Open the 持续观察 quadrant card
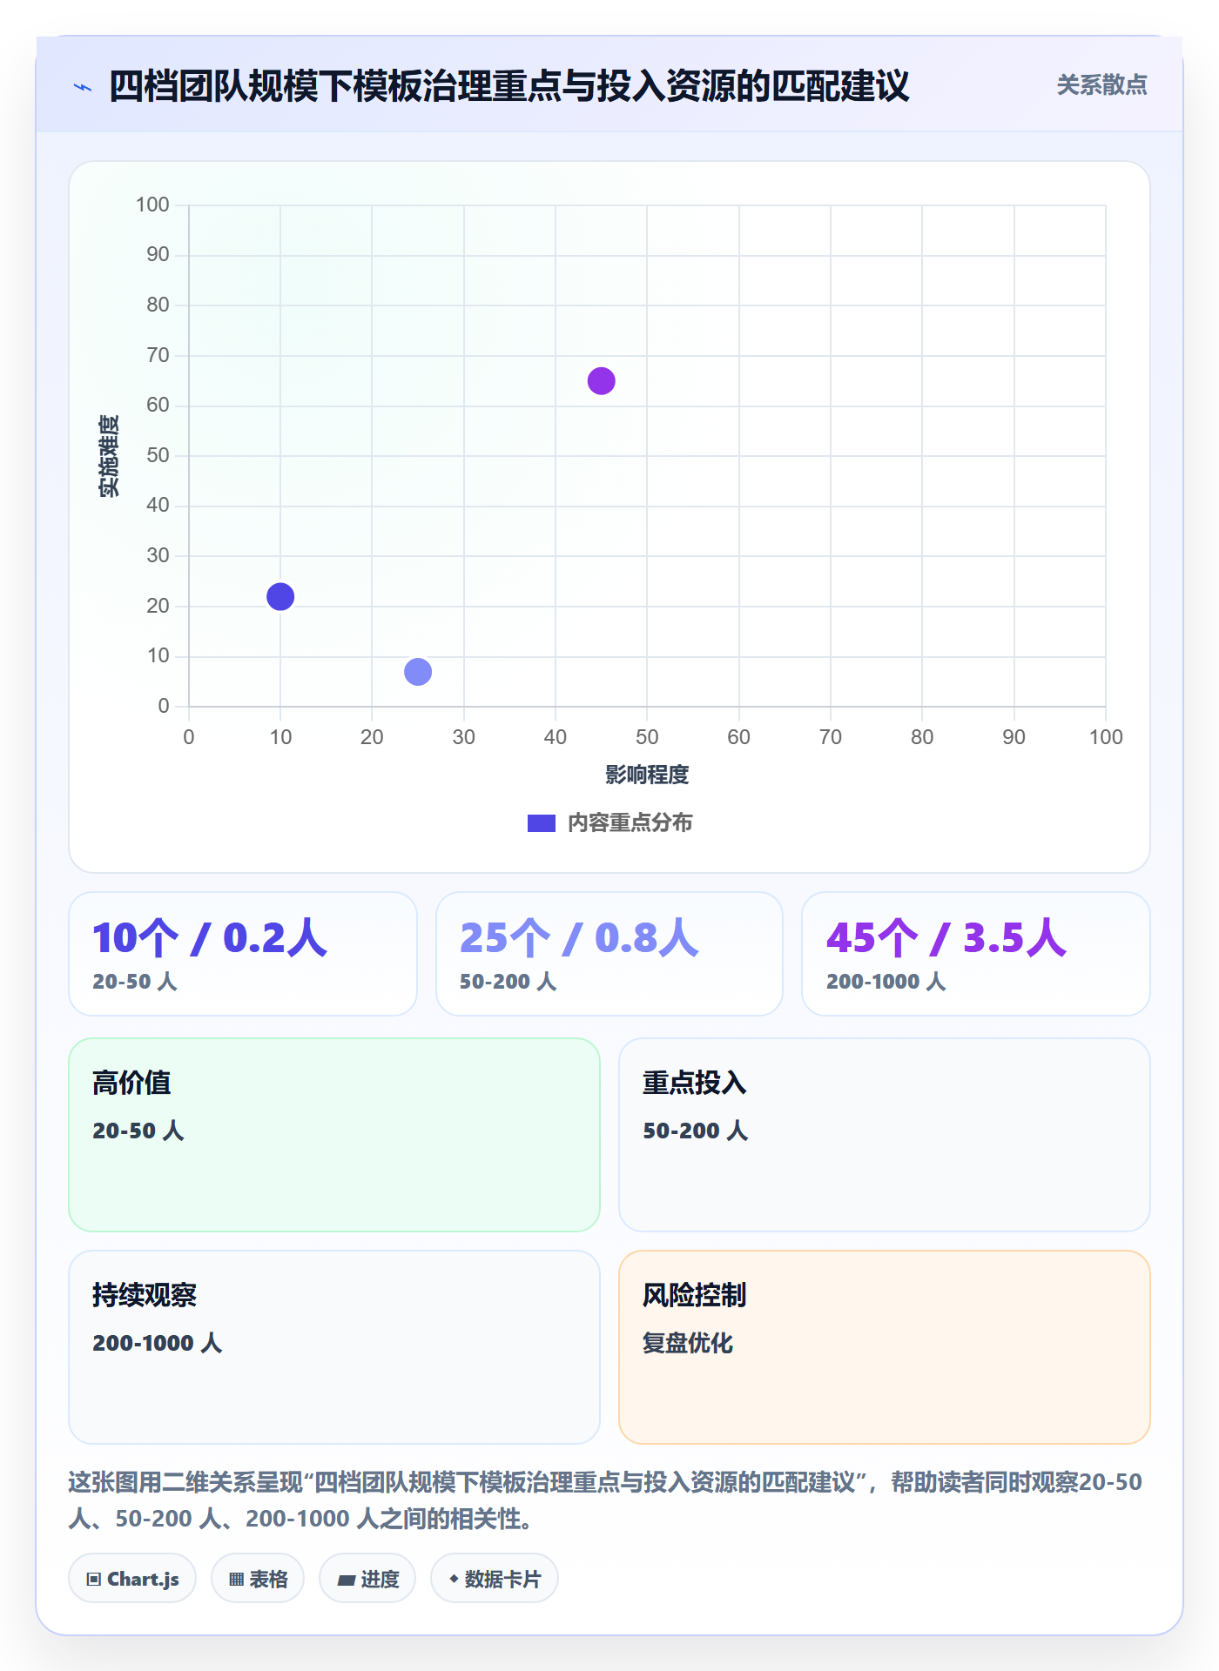Image resolution: width=1219 pixels, height=1671 pixels. click(x=334, y=1347)
